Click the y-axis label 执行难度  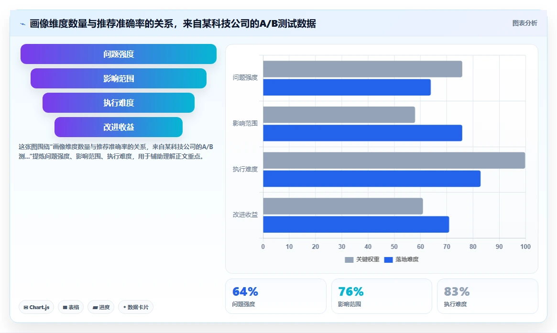coord(245,169)
